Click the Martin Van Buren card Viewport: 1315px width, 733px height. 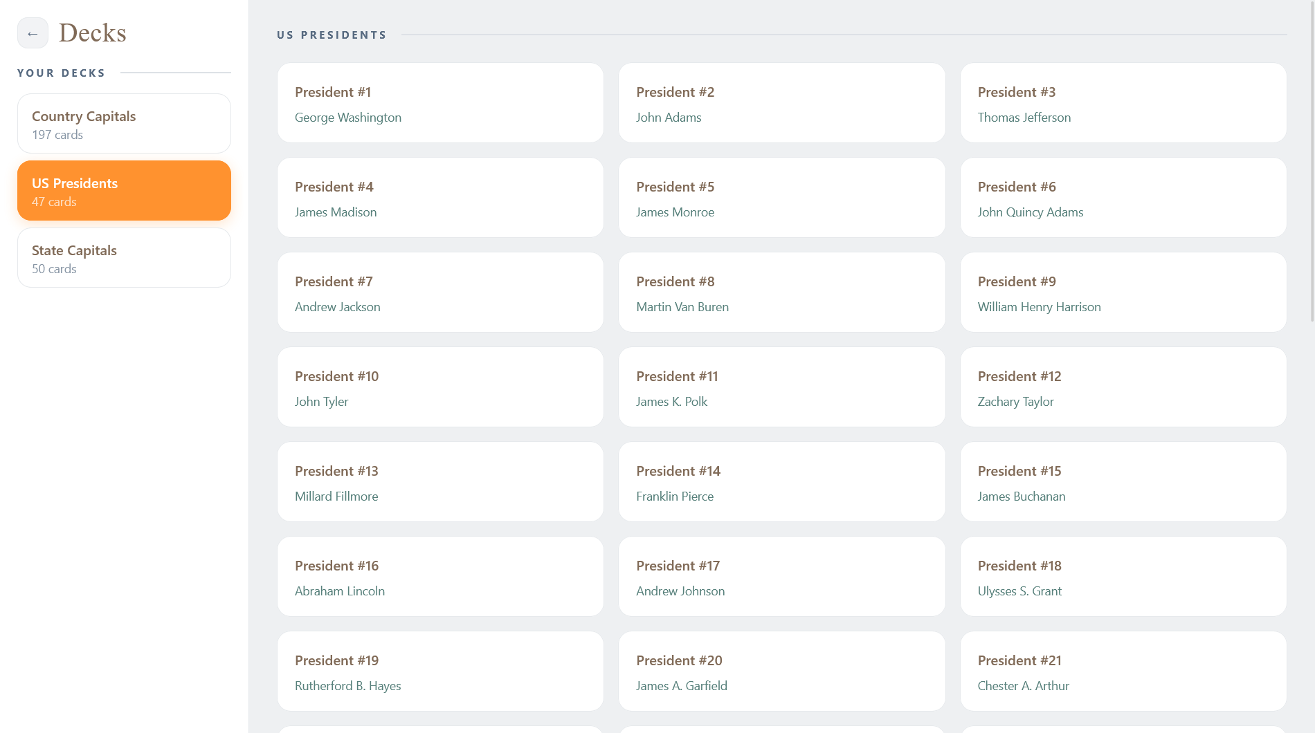coord(781,293)
